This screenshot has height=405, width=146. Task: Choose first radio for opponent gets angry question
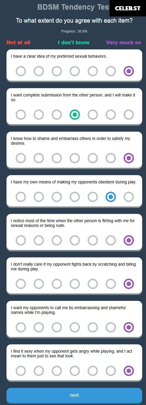[21, 371]
